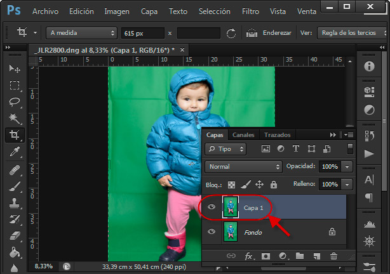Select the Healing Brush tool

coord(15,170)
